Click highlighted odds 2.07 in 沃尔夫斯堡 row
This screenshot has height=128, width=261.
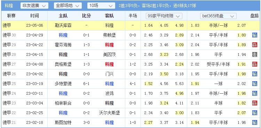(242, 113)
